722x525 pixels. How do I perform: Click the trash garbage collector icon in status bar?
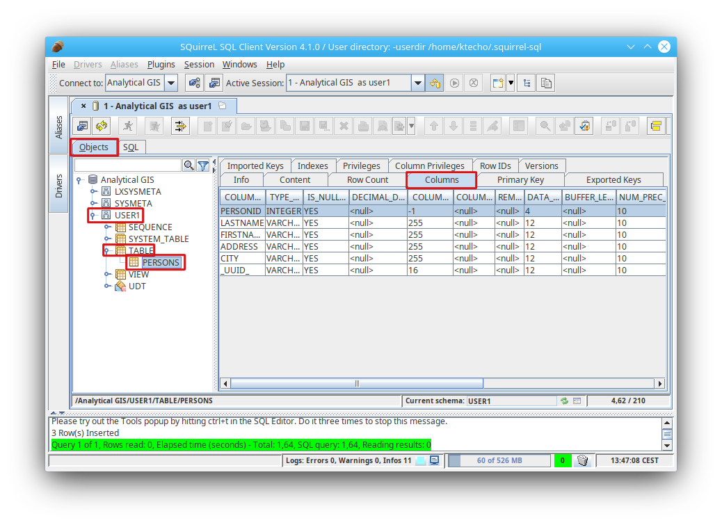click(x=582, y=460)
